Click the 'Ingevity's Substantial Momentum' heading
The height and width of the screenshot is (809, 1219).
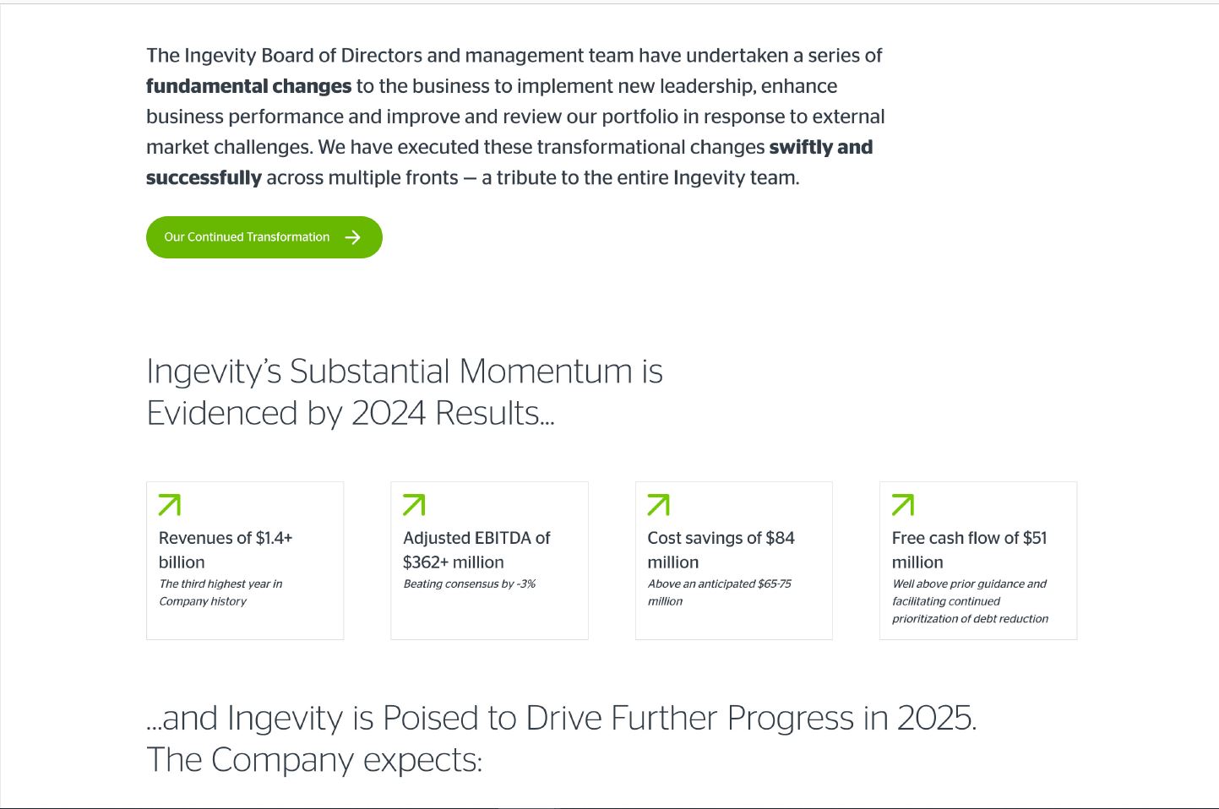point(404,392)
